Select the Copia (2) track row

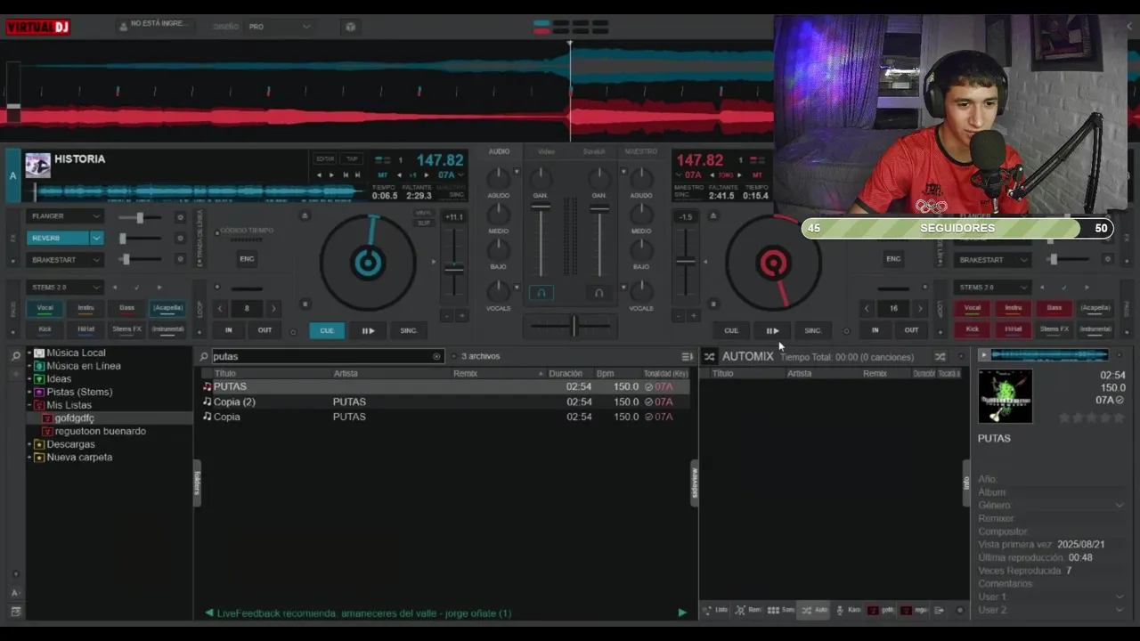tap(445, 402)
